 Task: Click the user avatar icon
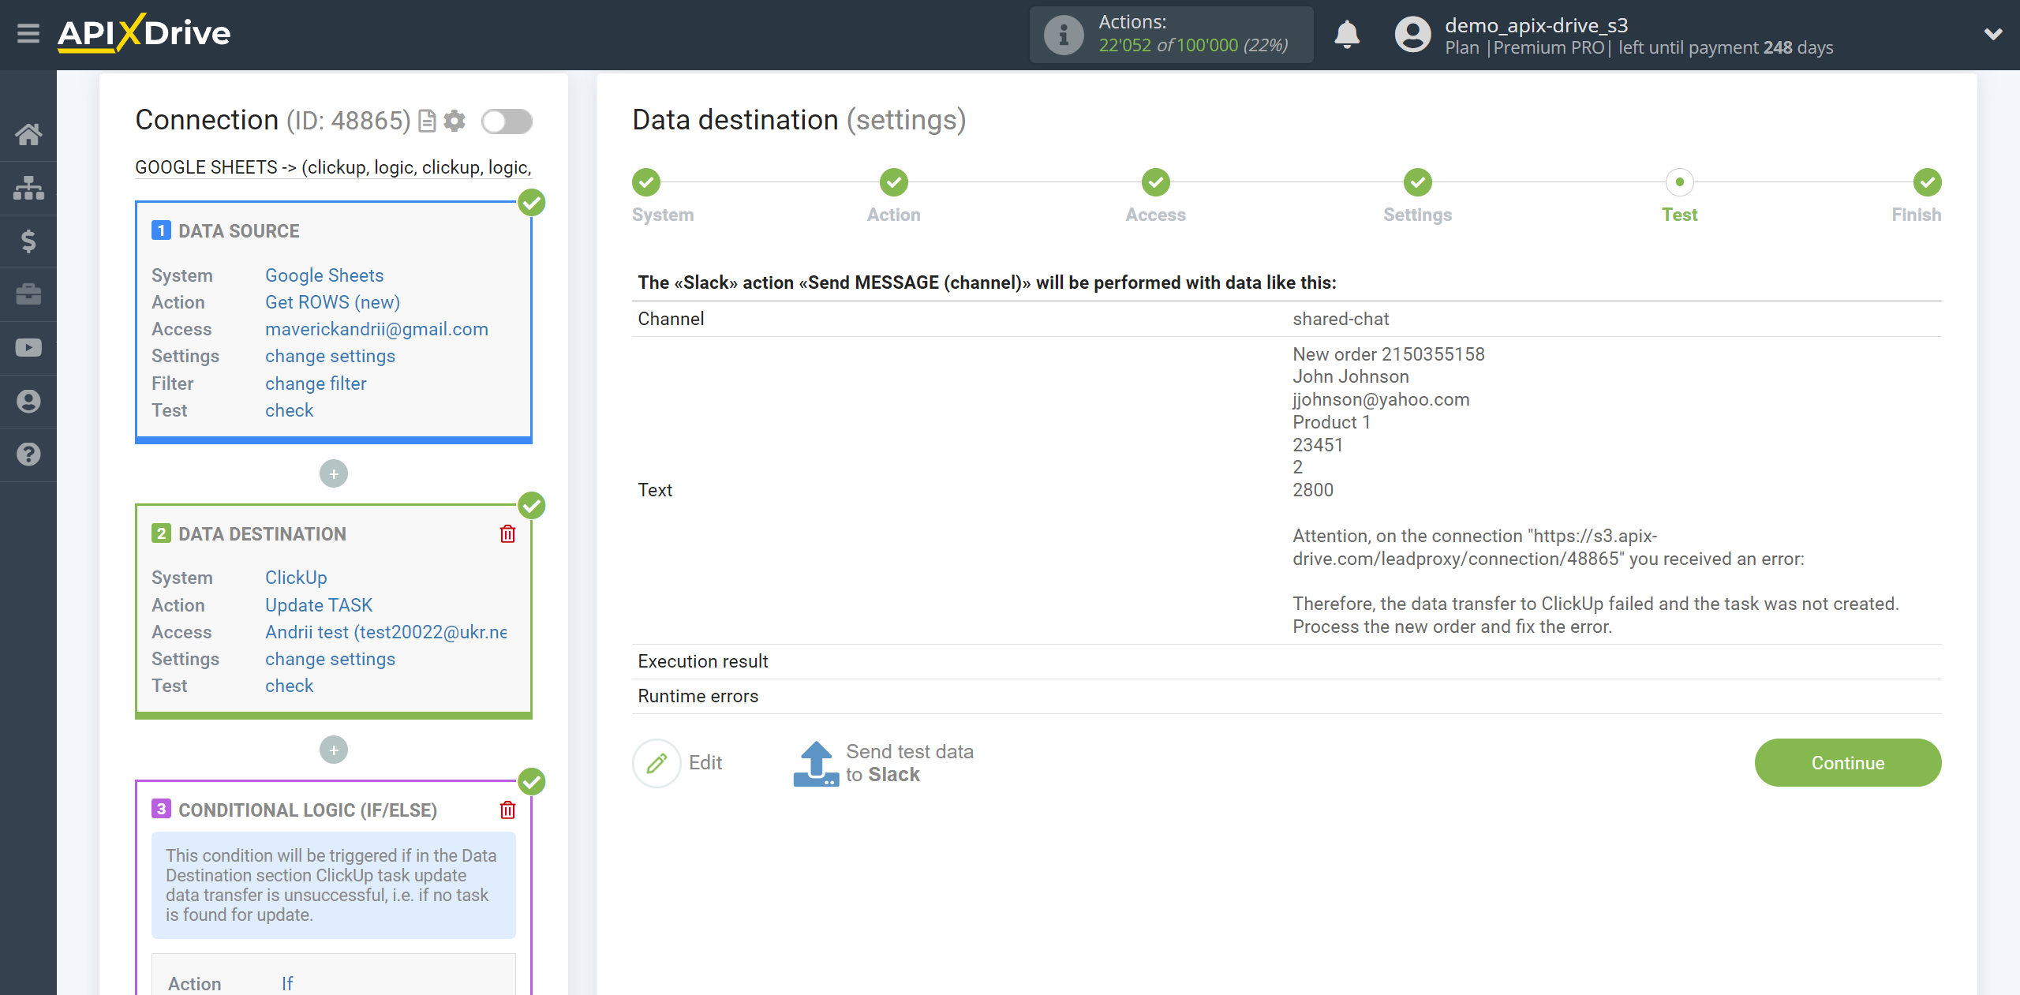pyautogui.click(x=1412, y=35)
